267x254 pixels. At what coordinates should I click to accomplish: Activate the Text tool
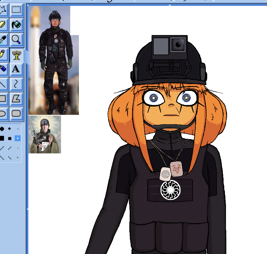[x=16, y=69]
